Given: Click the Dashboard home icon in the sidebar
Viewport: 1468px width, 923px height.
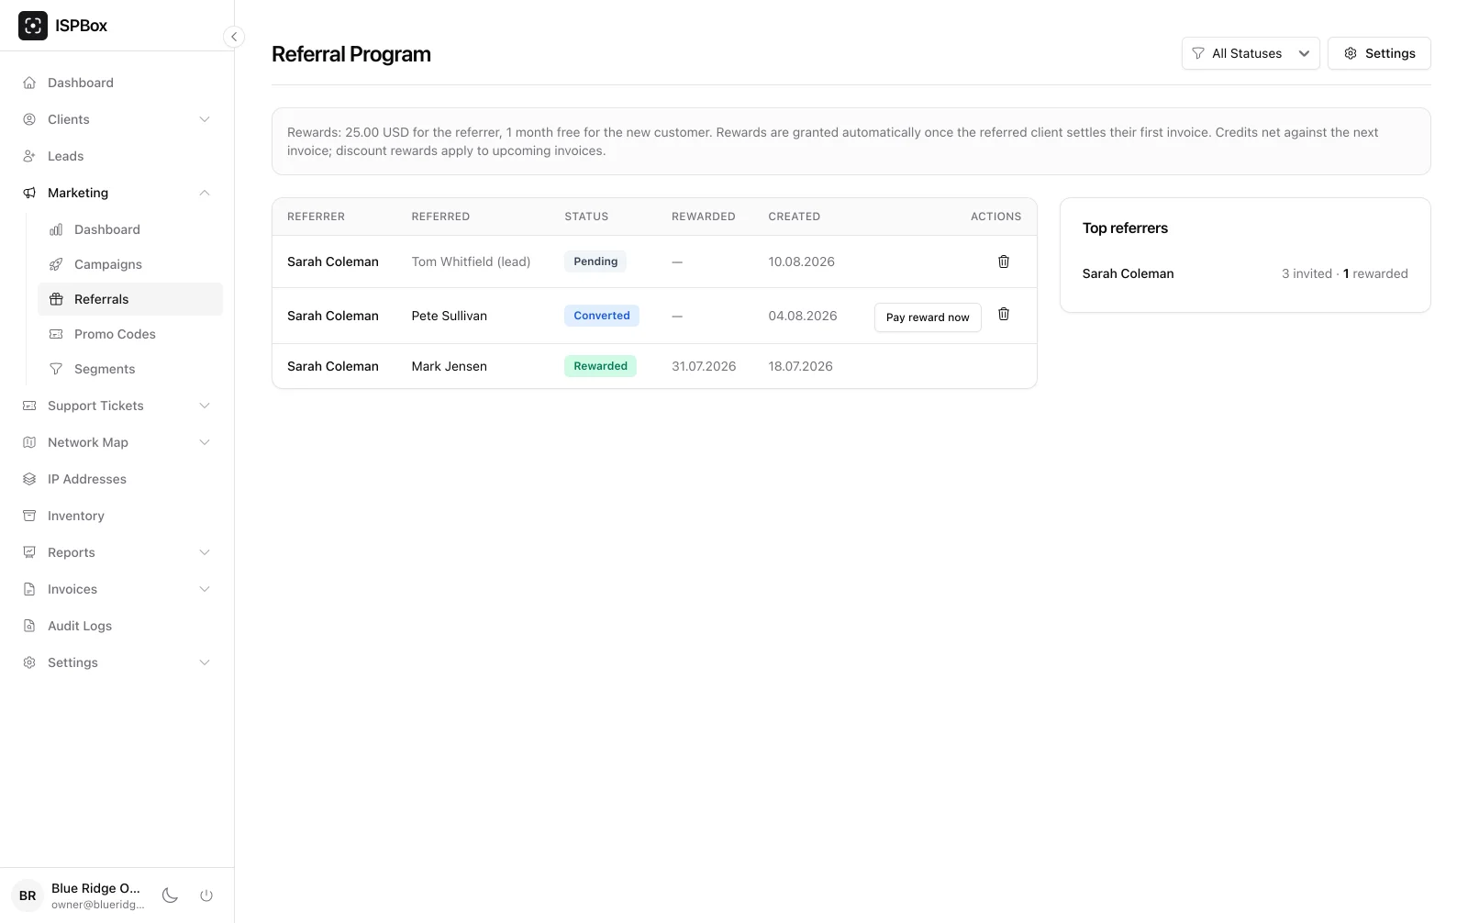Looking at the screenshot, I should (x=29, y=83).
